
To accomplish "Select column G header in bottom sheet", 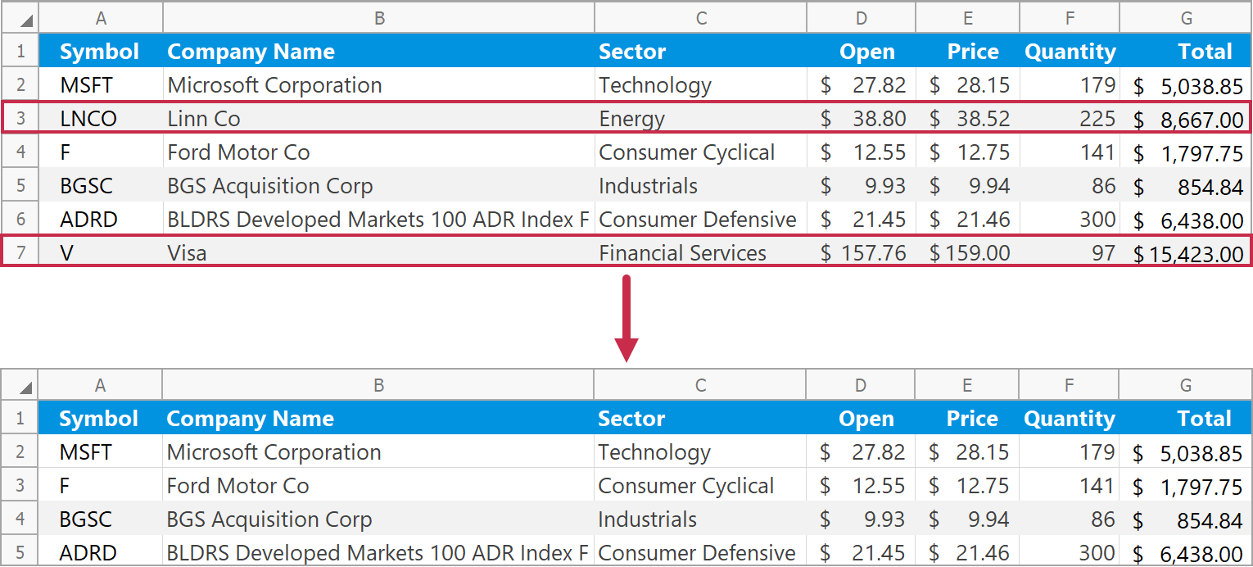I will click(x=1185, y=385).
